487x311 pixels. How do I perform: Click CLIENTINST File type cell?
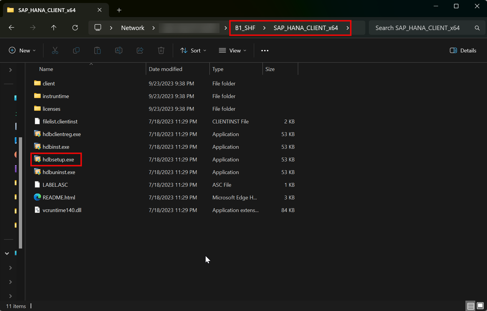point(230,122)
